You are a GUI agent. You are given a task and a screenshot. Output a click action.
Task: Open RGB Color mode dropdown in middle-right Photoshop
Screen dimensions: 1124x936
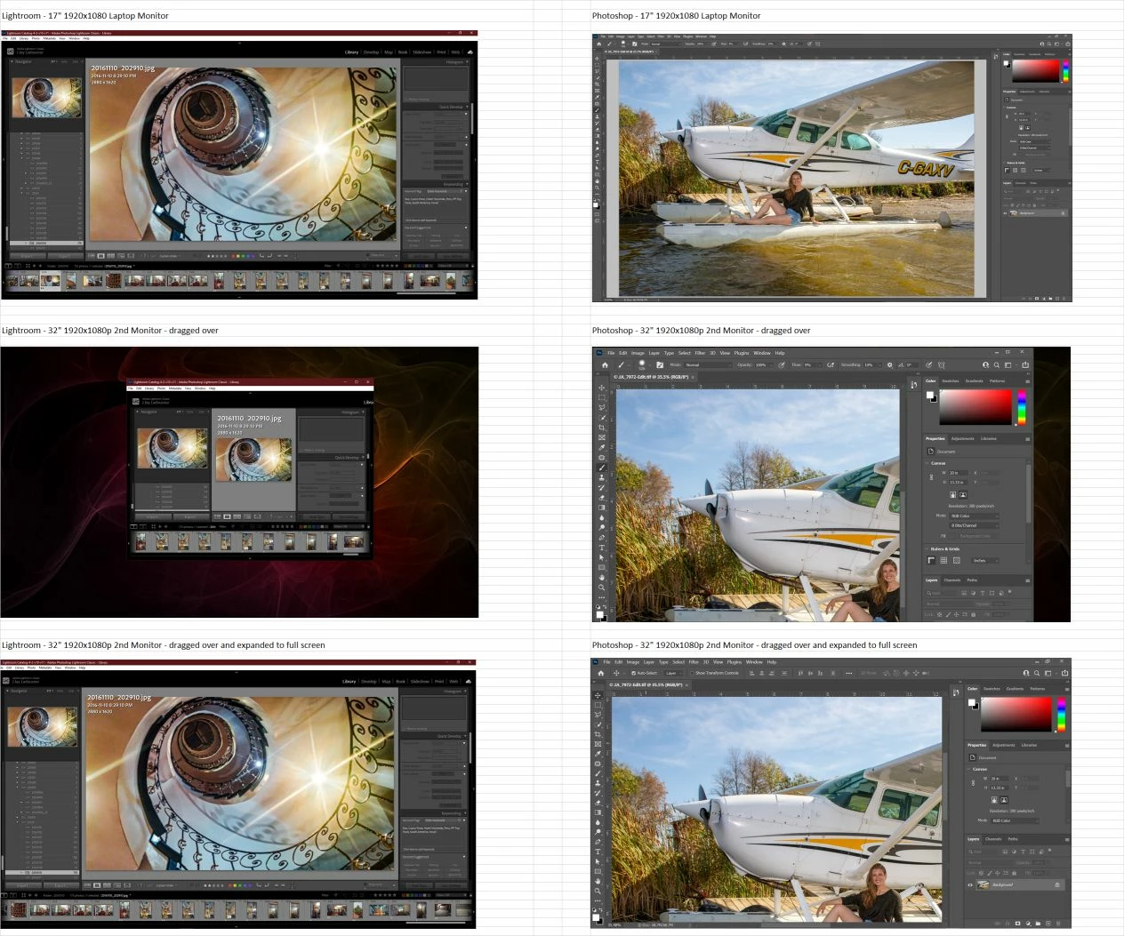tap(975, 516)
